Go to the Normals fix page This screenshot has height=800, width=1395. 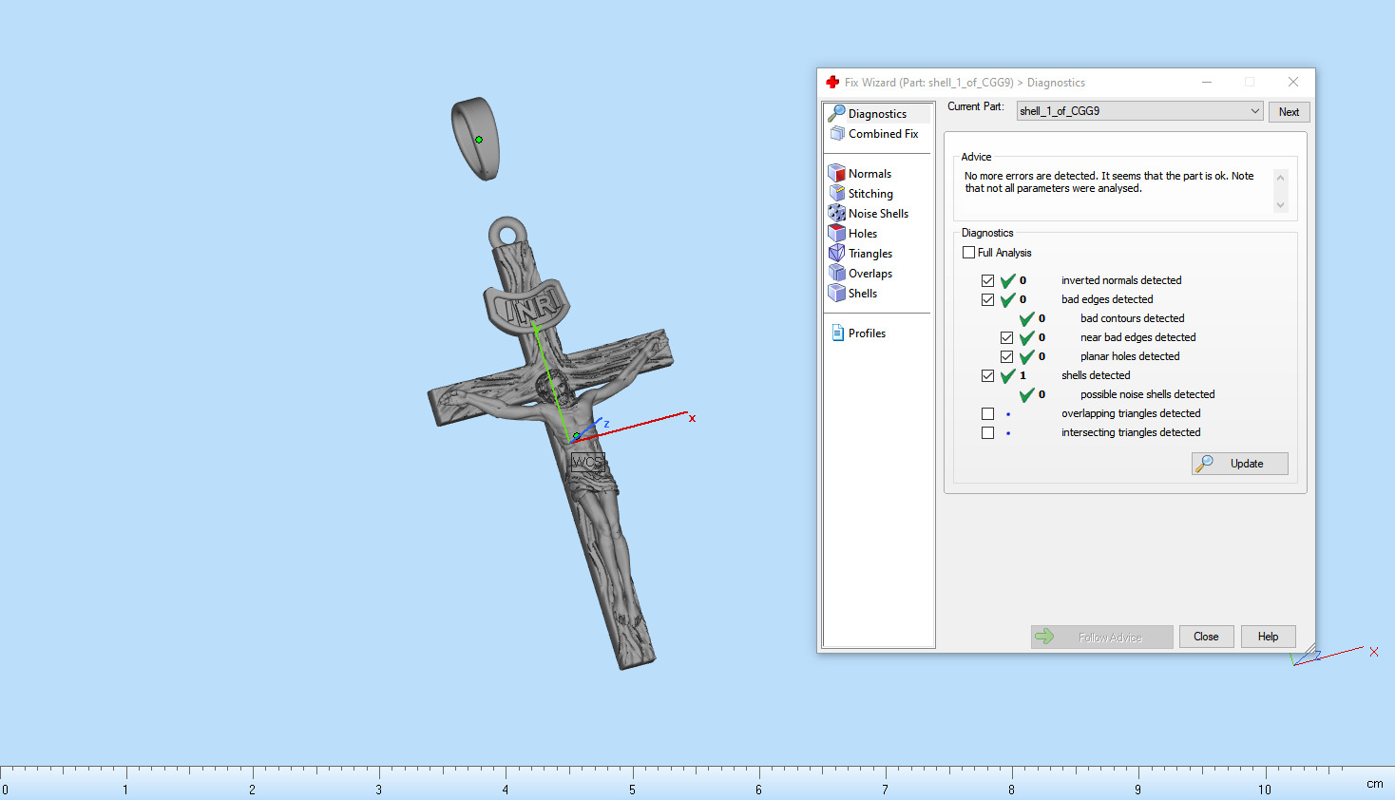(x=869, y=174)
